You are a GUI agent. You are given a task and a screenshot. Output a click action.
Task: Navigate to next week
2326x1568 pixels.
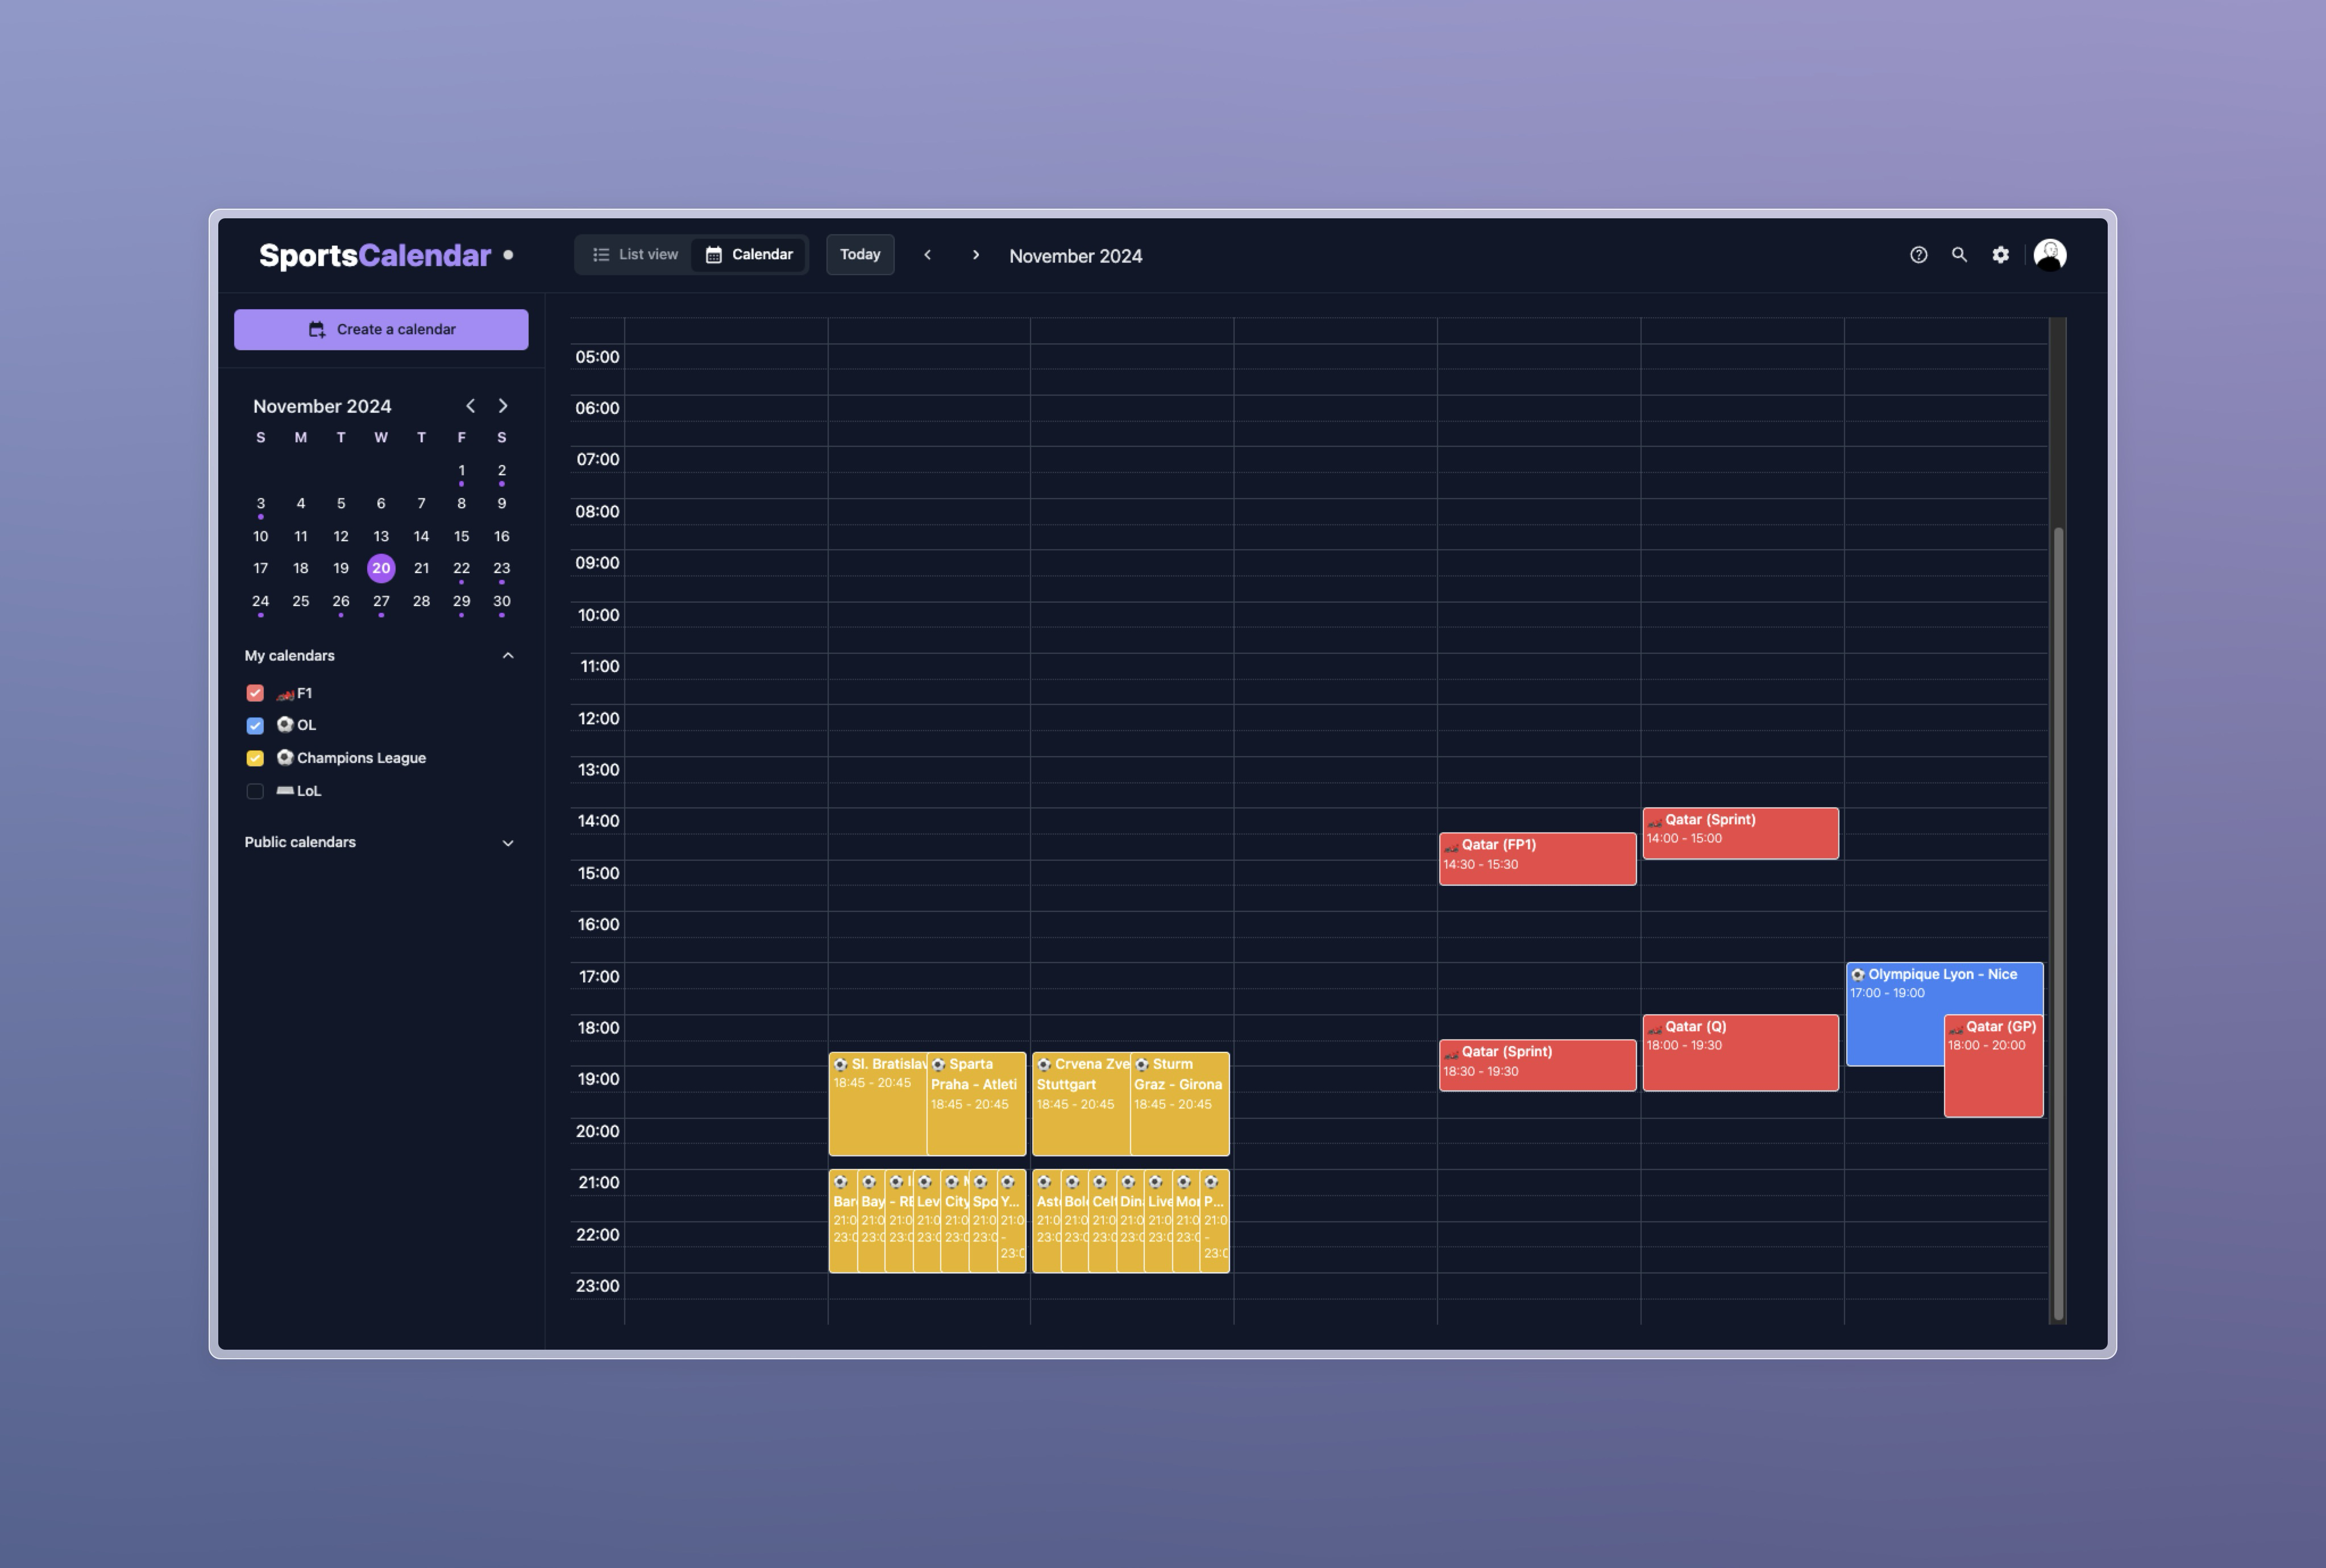(974, 255)
